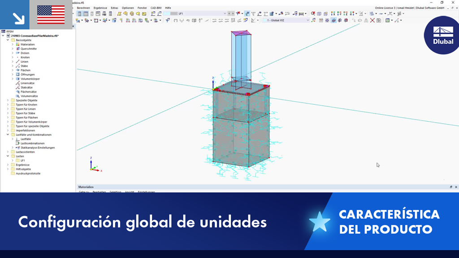Go to next load case arrow
Viewport: 459px width, 258px height.
tap(233, 13)
